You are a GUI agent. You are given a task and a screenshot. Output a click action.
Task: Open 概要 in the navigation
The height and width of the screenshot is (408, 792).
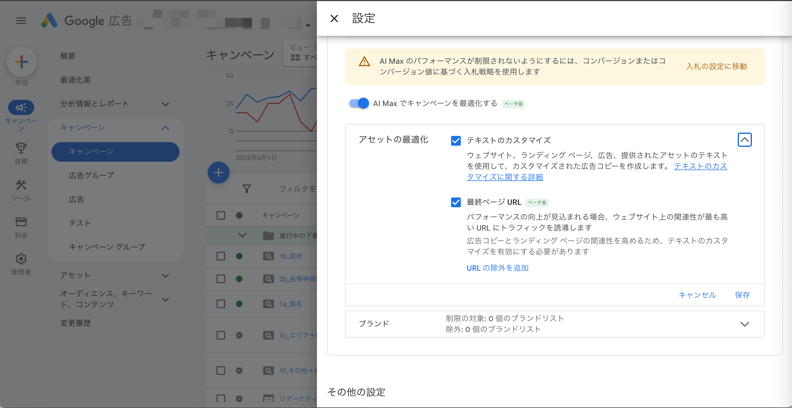coord(68,56)
